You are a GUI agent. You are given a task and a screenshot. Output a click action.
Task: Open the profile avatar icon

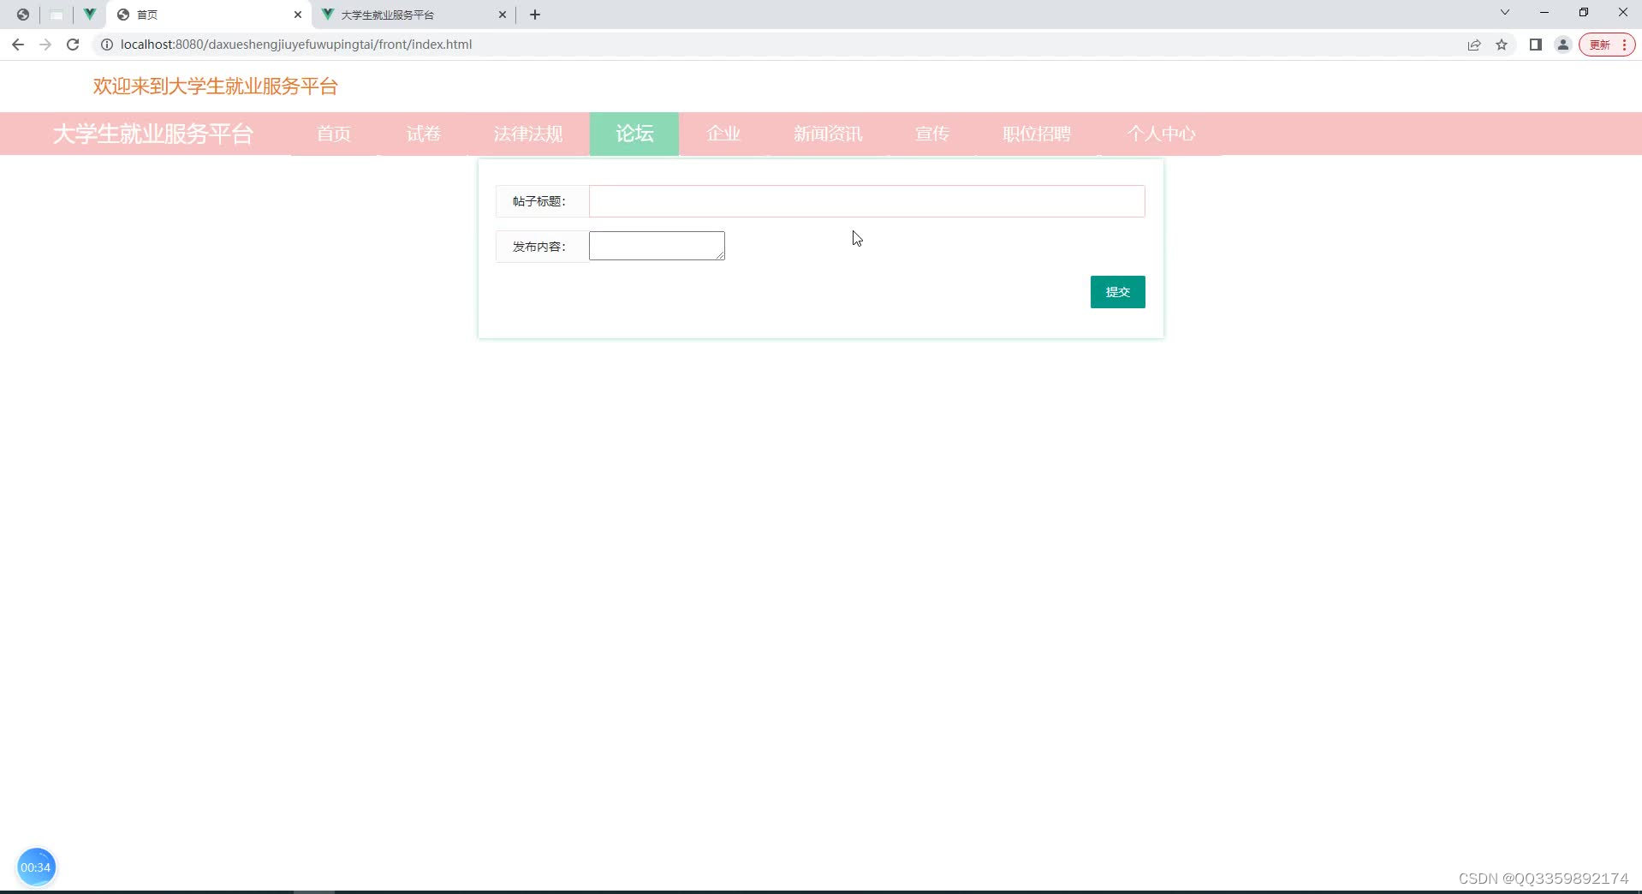coord(1563,45)
